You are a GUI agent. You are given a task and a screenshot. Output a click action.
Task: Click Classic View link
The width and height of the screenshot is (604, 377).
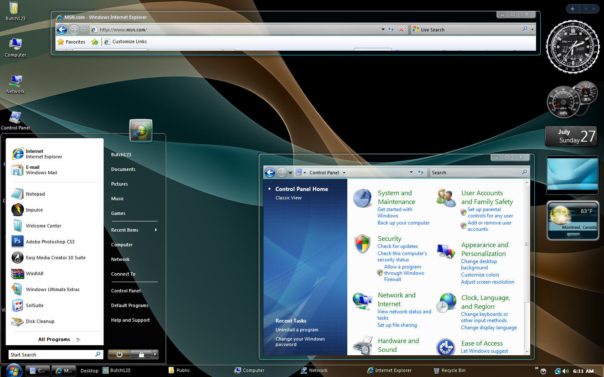[x=289, y=198]
